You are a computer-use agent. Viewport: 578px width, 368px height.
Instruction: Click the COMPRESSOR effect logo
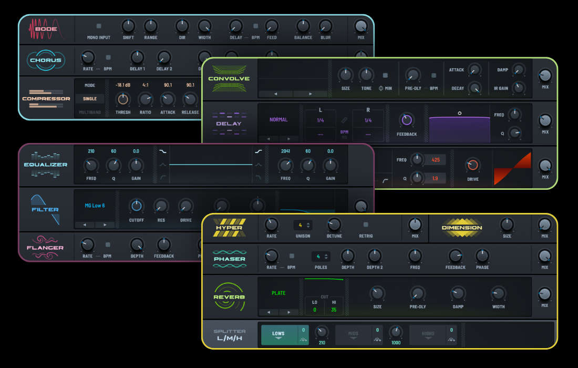tap(46, 98)
